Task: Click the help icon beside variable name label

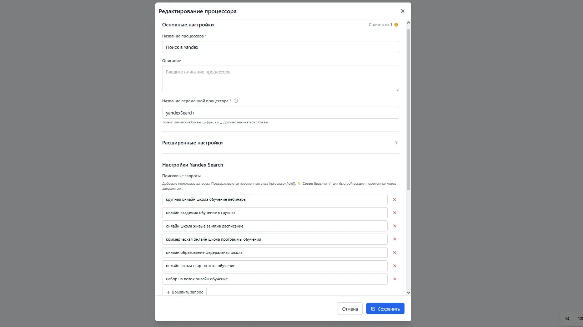Action: point(236,101)
